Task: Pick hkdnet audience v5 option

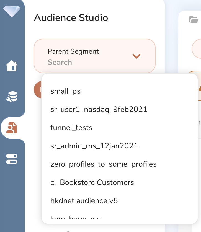Action: pyautogui.click(x=84, y=201)
